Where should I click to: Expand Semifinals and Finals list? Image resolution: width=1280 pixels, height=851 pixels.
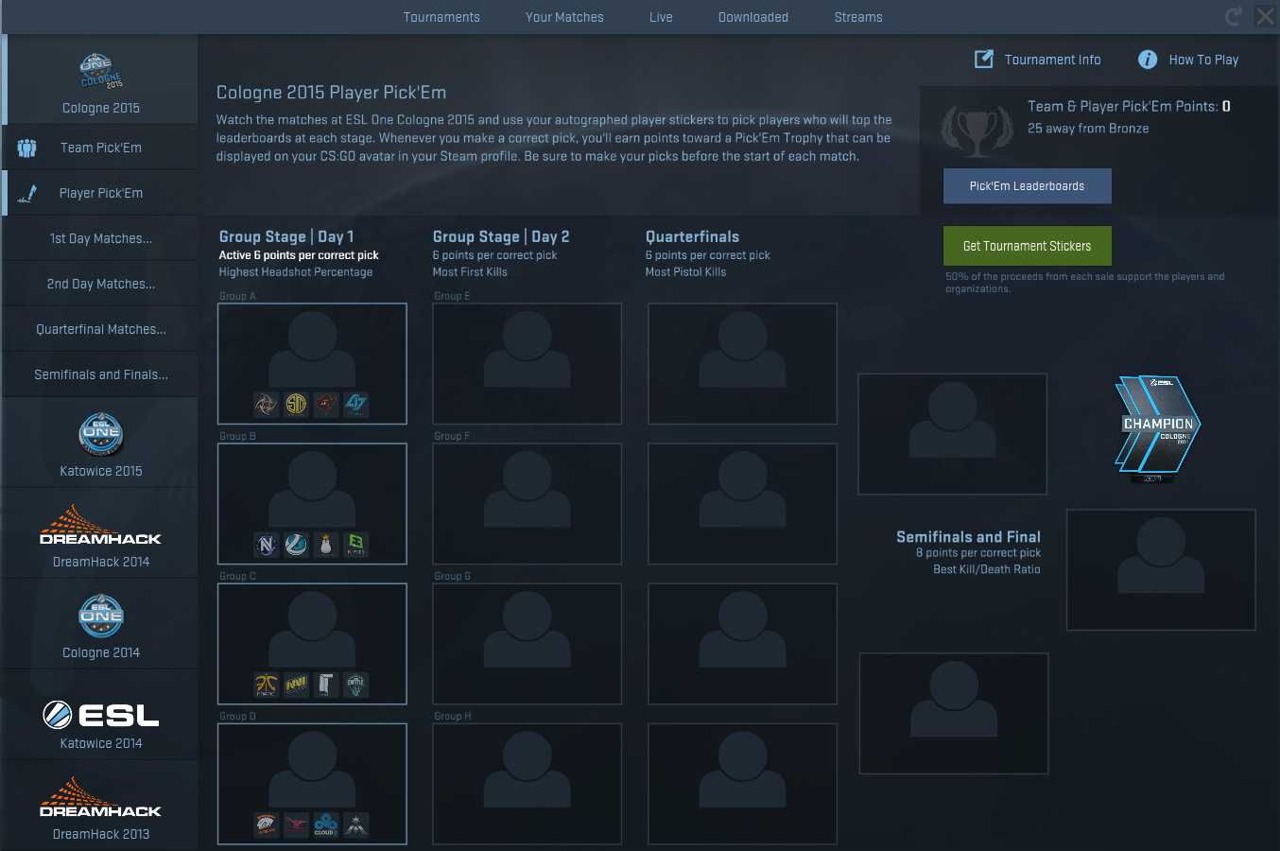(x=100, y=374)
